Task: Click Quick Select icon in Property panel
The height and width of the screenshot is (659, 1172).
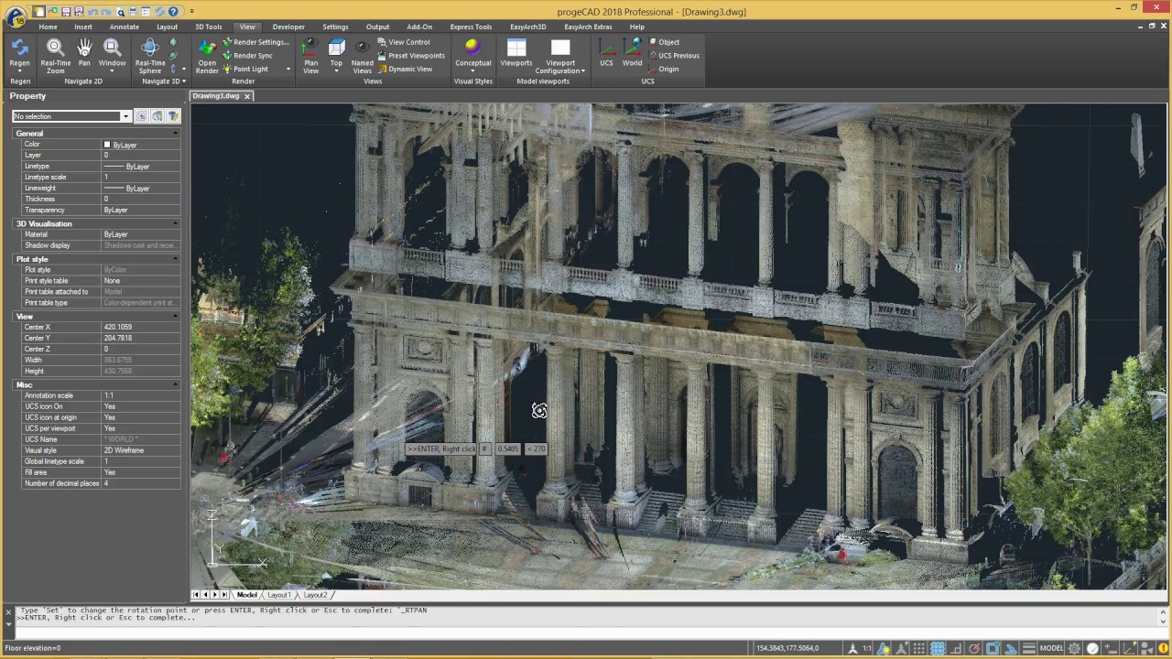Action: [157, 116]
